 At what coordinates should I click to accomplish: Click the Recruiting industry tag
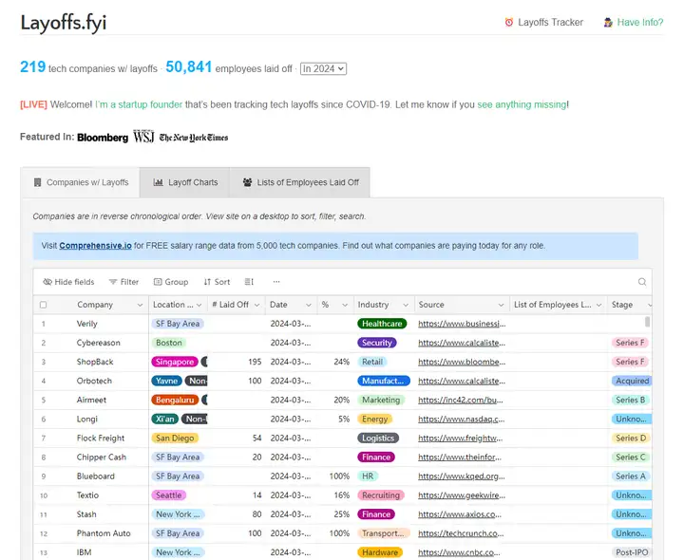point(381,495)
